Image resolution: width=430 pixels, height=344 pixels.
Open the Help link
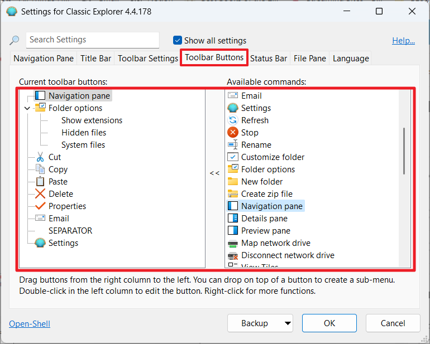(403, 41)
